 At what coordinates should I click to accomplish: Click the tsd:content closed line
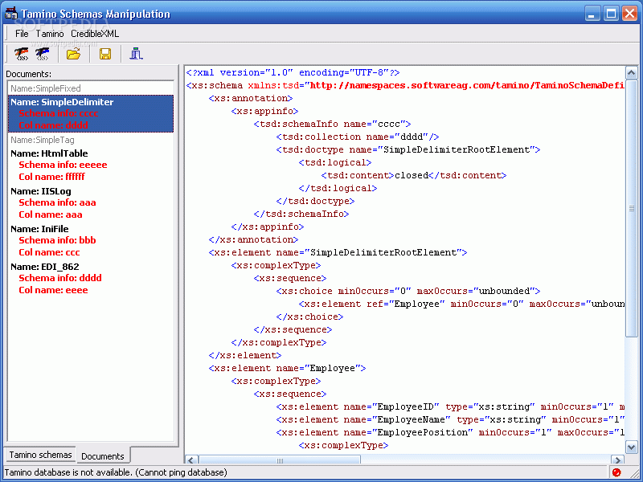pyautogui.click(x=414, y=175)
